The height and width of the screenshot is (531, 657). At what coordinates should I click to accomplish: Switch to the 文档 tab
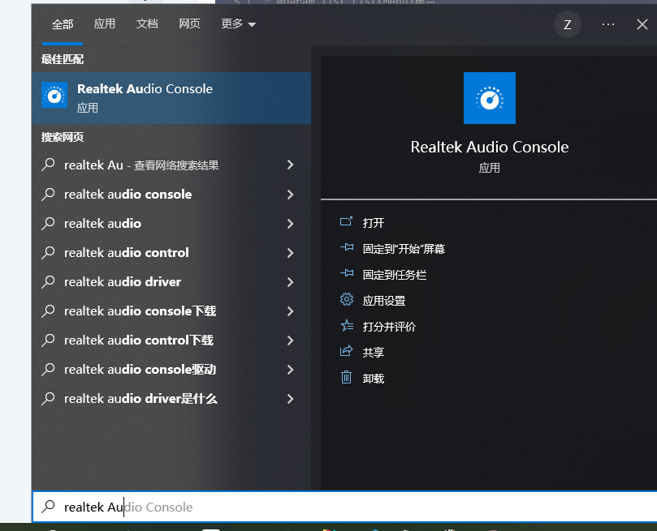click(147, 24)
